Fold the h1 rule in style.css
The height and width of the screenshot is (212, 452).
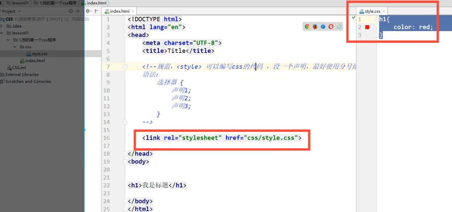click(376, 19)
